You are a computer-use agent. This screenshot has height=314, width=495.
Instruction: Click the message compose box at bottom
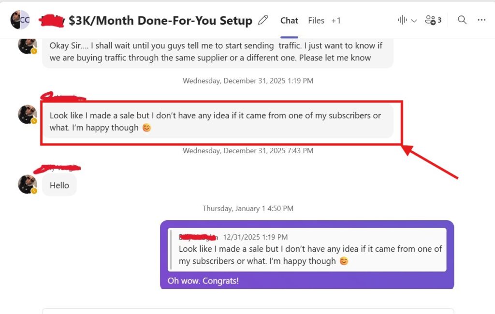point(247,311)
